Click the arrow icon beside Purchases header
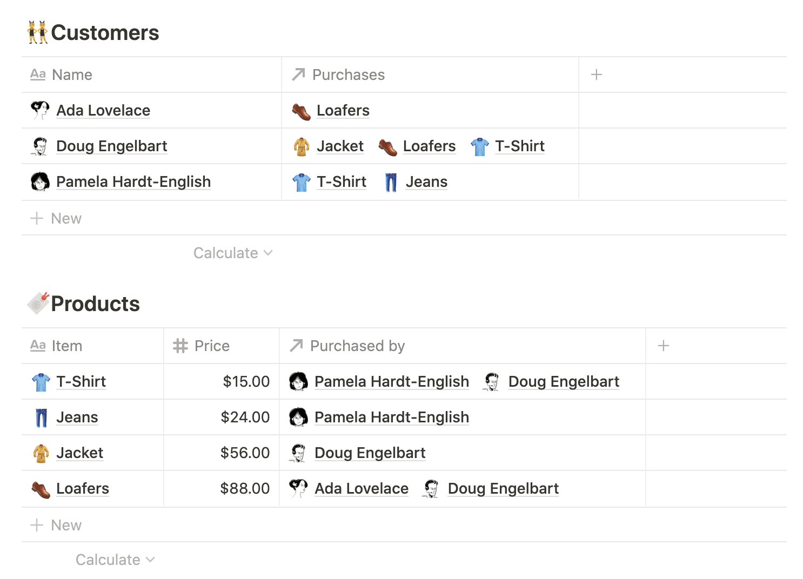The width and height of the screenshot is (803, 579). [298, 75]
